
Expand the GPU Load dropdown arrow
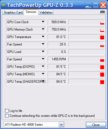[43, 52]
